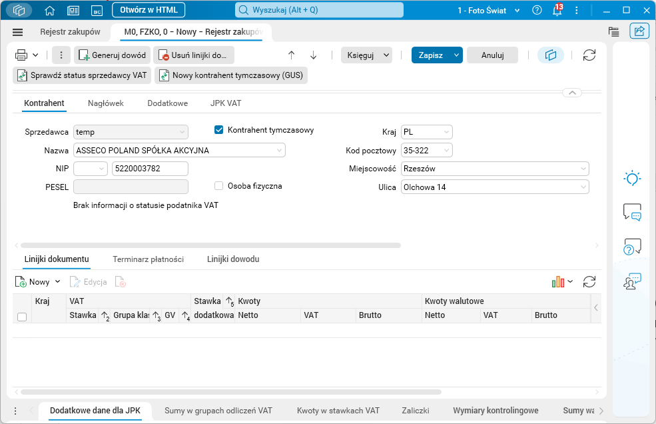This screenshot has width=656, height=424.
Task: Click the delete line icon next to Edycja
Action: (120, 282)
